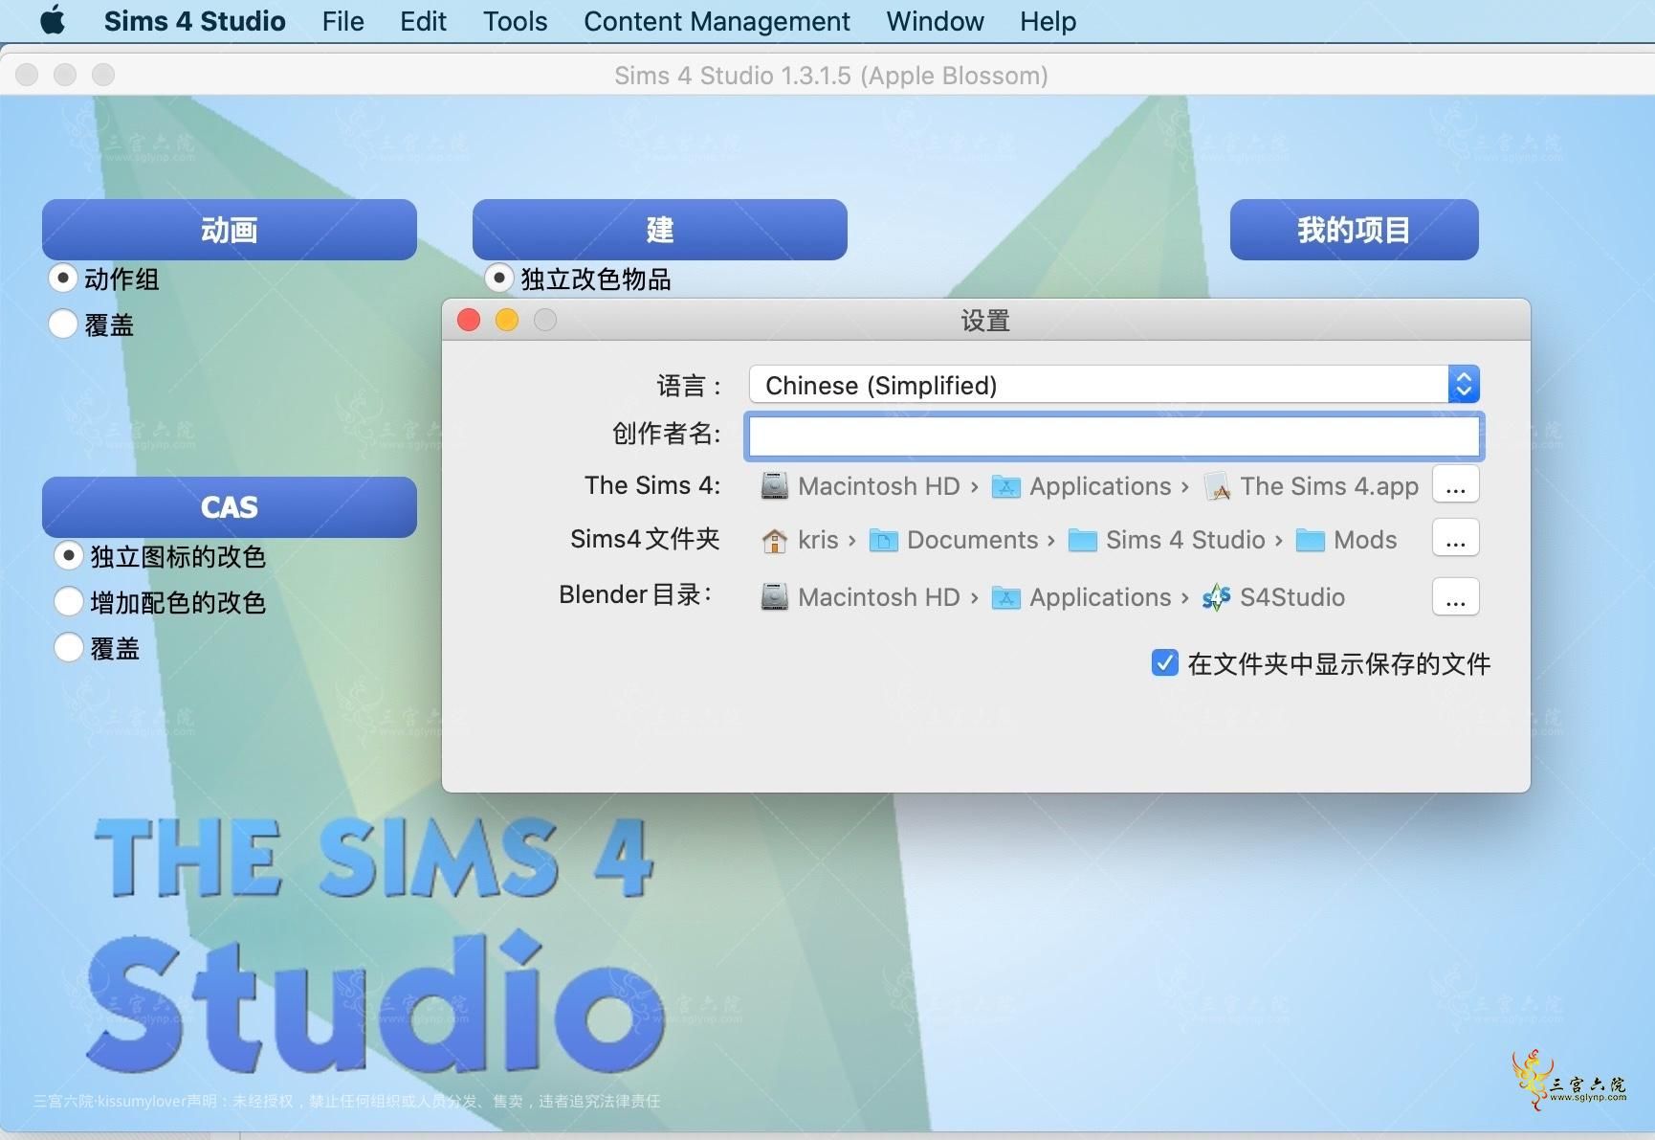1655x1140 pixels.
Task: Select 独立改色物品 radio button
Action: coord(498,279)
